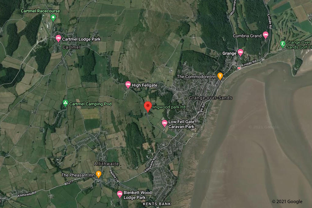The image size is (312, 208).
Task: Click the Cumbria Grand hotel marker
Action: point(265,35)
